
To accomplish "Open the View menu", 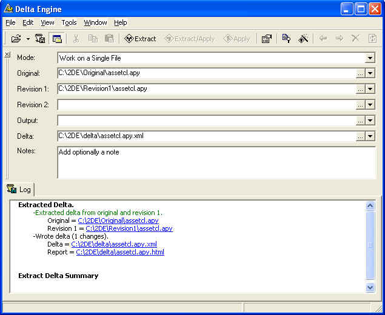I will (47, 22).
